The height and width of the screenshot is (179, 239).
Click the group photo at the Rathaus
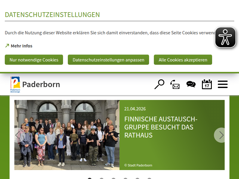coord(67,135)
